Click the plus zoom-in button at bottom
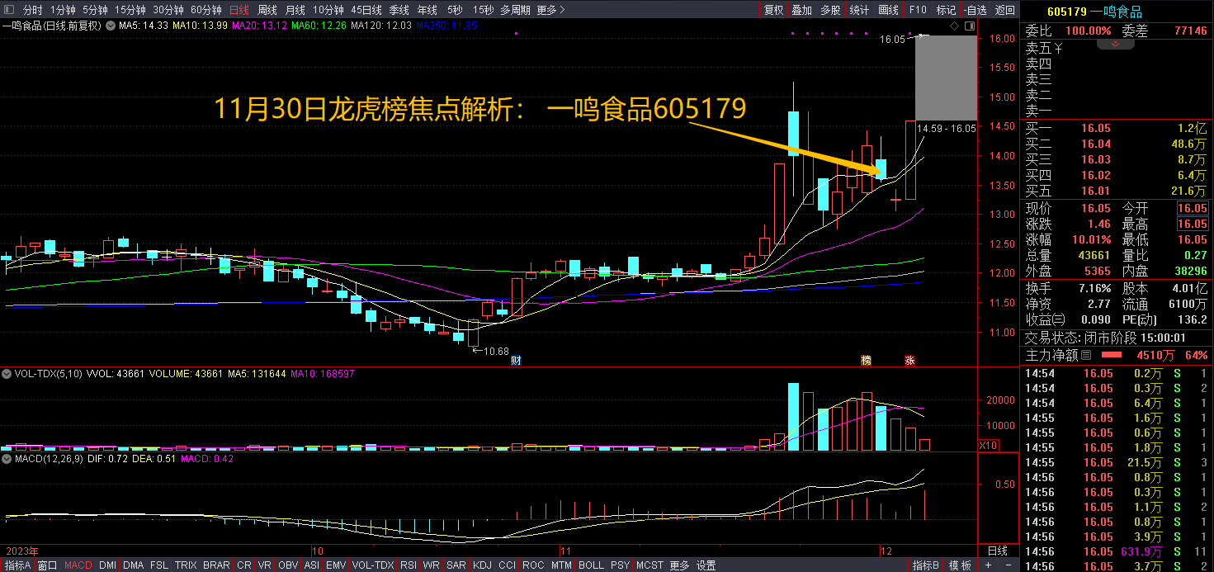 point(989,565)
